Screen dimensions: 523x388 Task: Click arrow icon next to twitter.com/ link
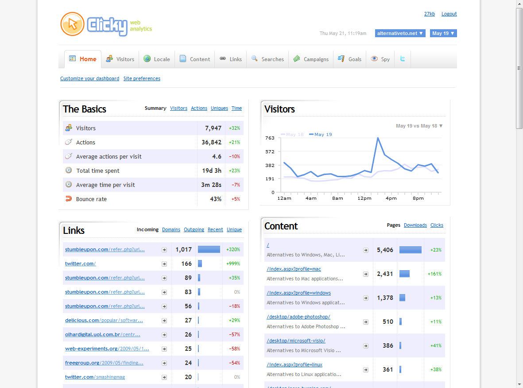[164, 264]
